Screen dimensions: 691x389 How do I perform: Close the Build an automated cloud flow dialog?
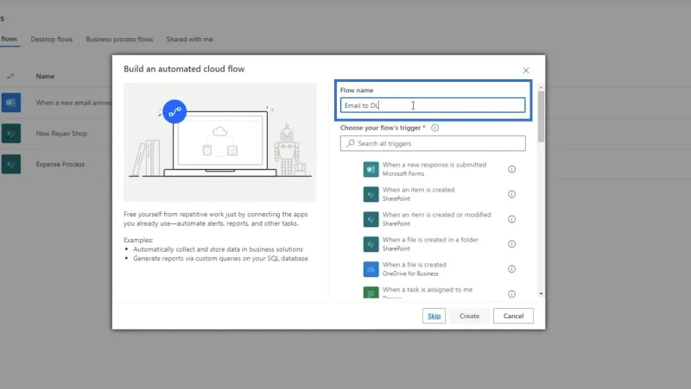click(526, 71)
